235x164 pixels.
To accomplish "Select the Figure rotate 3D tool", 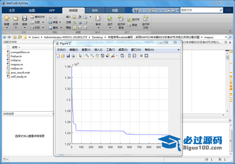I will pos(103,56).
